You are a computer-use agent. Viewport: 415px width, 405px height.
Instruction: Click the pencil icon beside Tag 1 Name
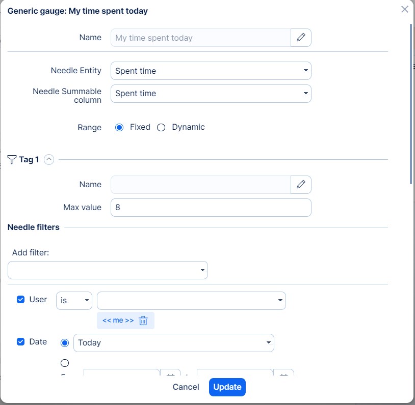click(x=301, y=184)
